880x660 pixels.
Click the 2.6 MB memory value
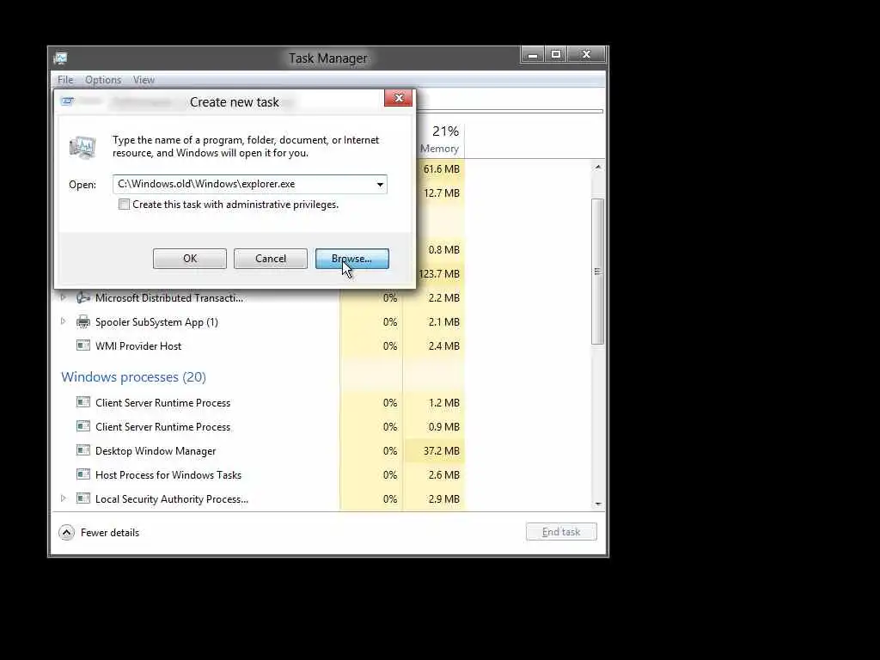tap(444, 474)
